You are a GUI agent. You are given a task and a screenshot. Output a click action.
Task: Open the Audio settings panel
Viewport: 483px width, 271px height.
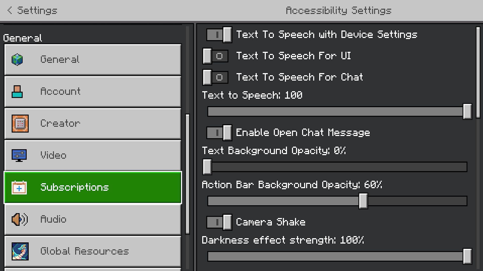[x=93, y=219]
